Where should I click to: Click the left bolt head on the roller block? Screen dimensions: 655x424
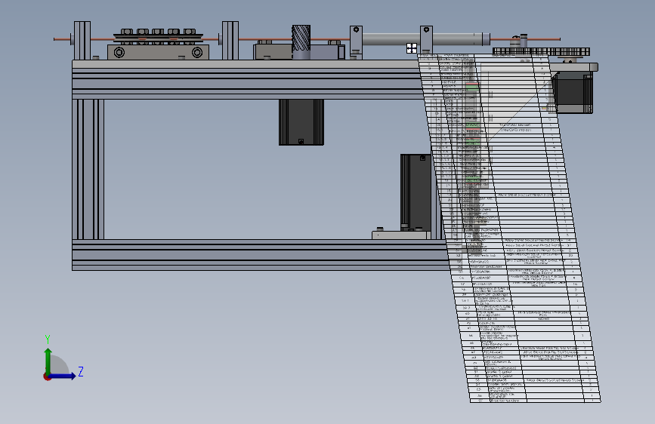pos(119,53)
